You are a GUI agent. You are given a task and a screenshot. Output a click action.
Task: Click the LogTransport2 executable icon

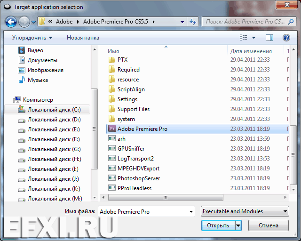click(112, 158)
